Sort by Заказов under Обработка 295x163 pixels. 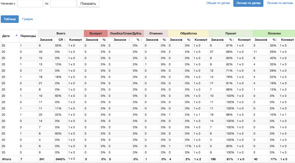(x=176, y=40)
